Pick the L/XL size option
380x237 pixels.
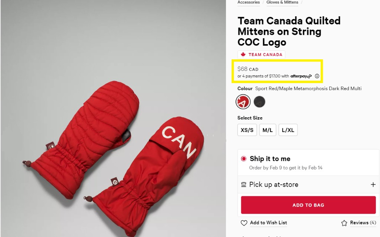pos(288,130)
